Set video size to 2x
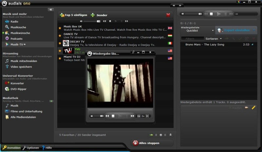Screen dimensions: 262x152 coord(143,116)
